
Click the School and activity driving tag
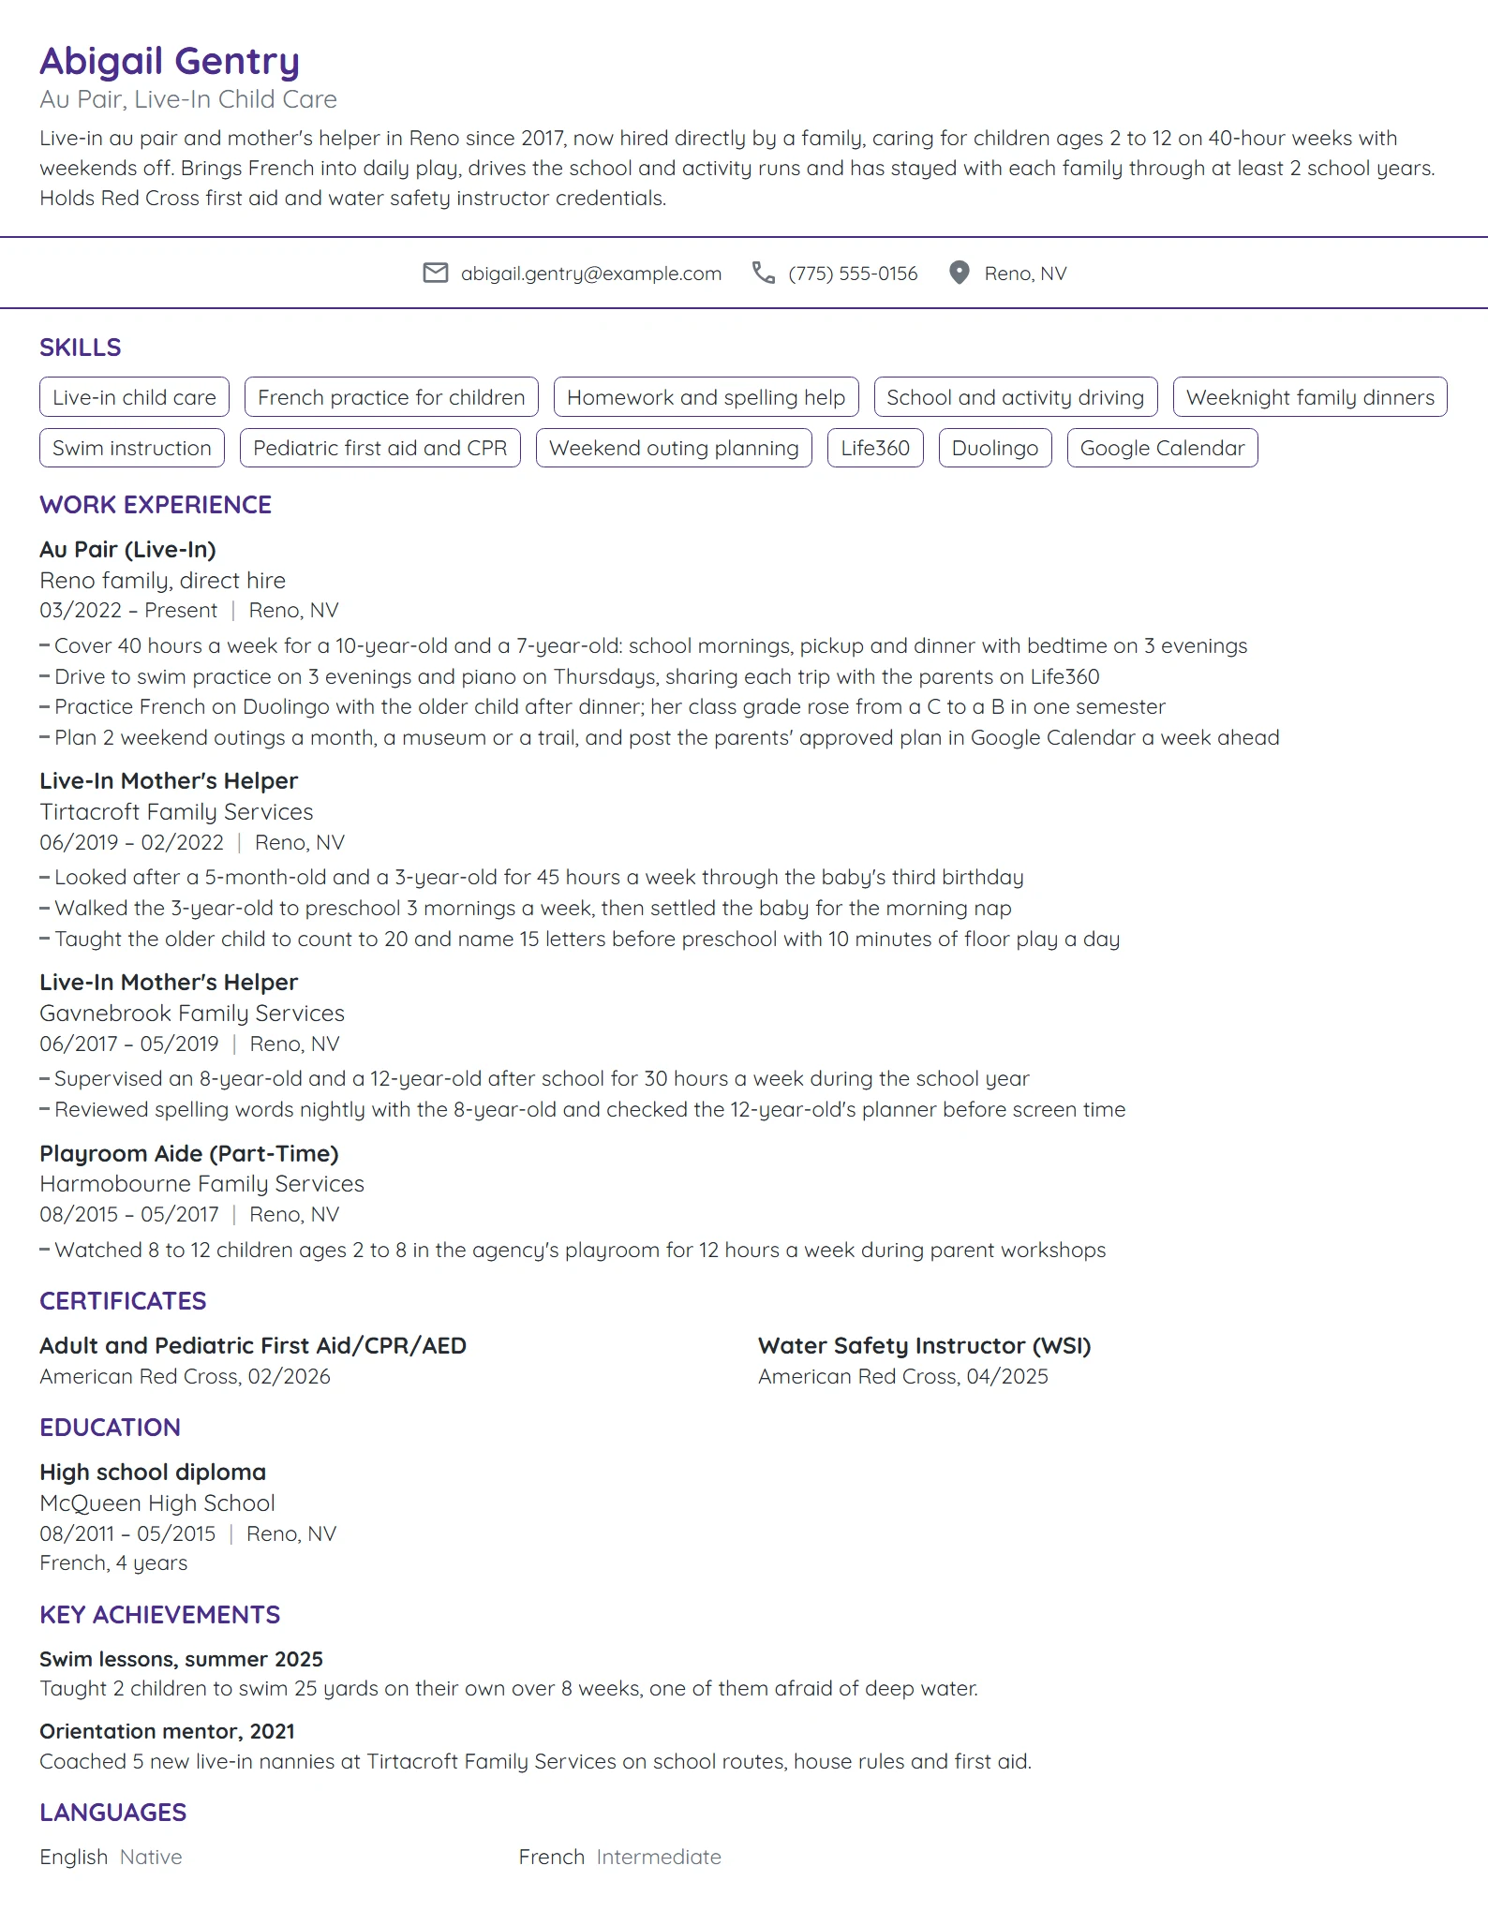pos(1016,397)
